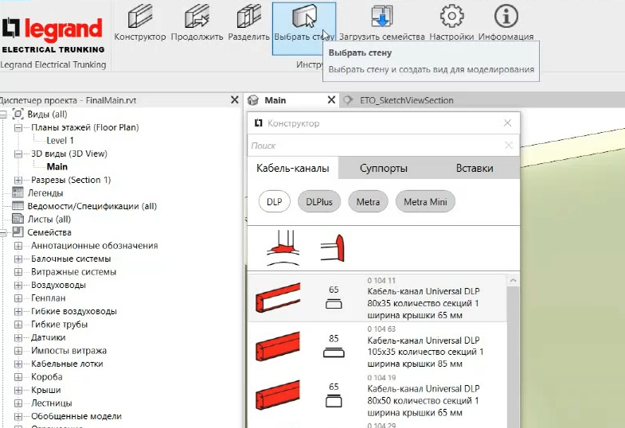Click the Крыши tree row
The height and width of the screenshot is (428, 625).
[46, 390]
